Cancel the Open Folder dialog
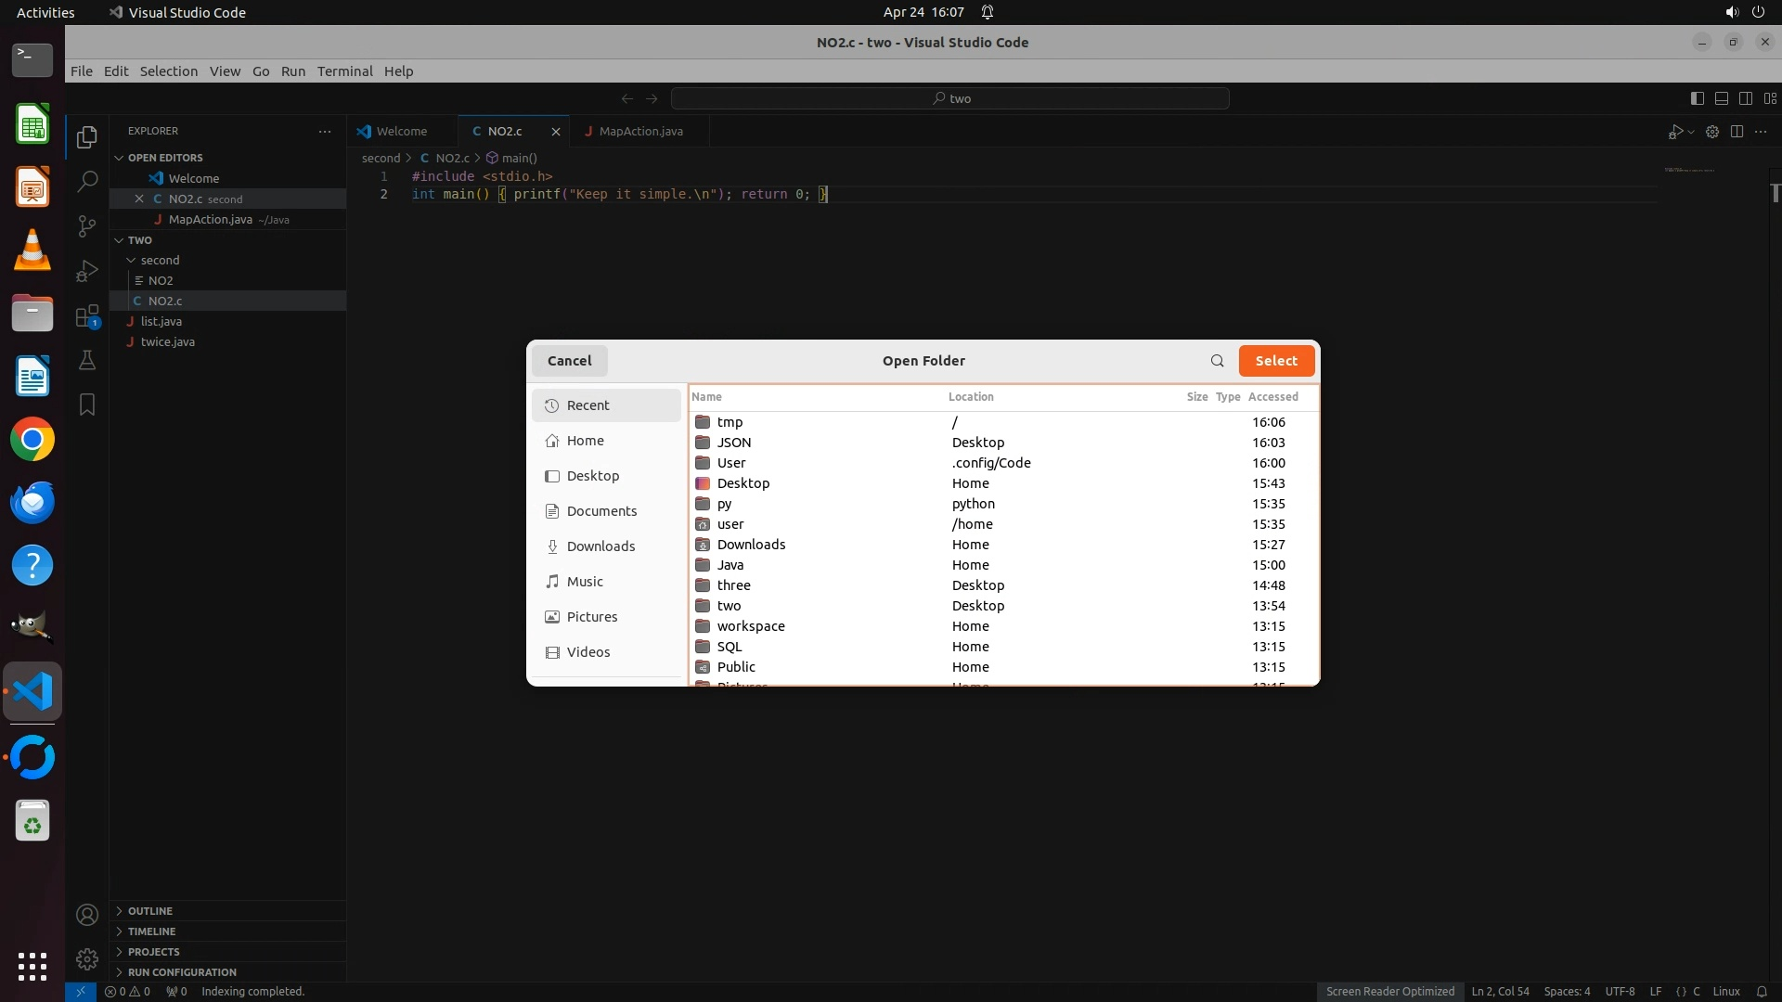The width and height of the screenshot is (1782, 1002). (569, 361)
